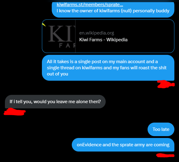
Task: Click the yellow corner mark on Kiwi thumbnail
Action: coord(44,25)
